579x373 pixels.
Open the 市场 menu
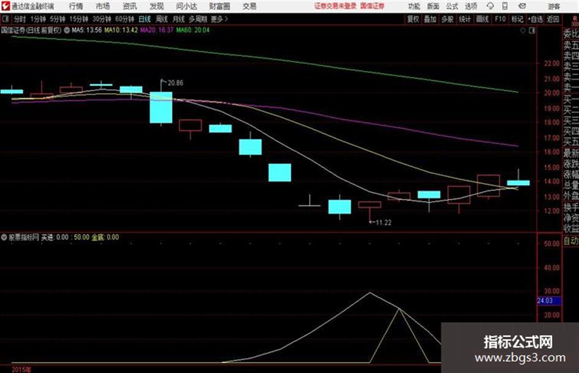(103, 6)
